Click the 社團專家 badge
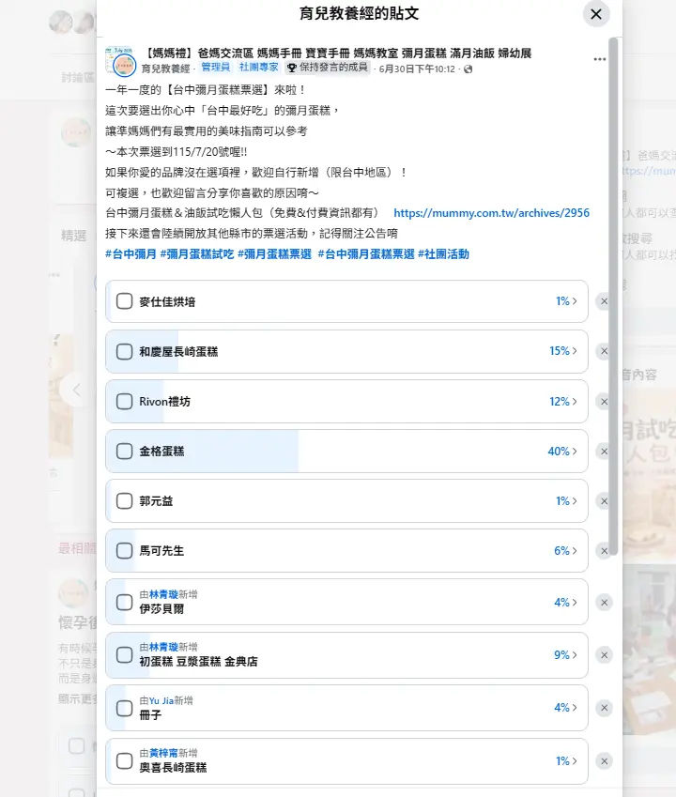This screenshot has height=797, width=676. tap(259, 67)
